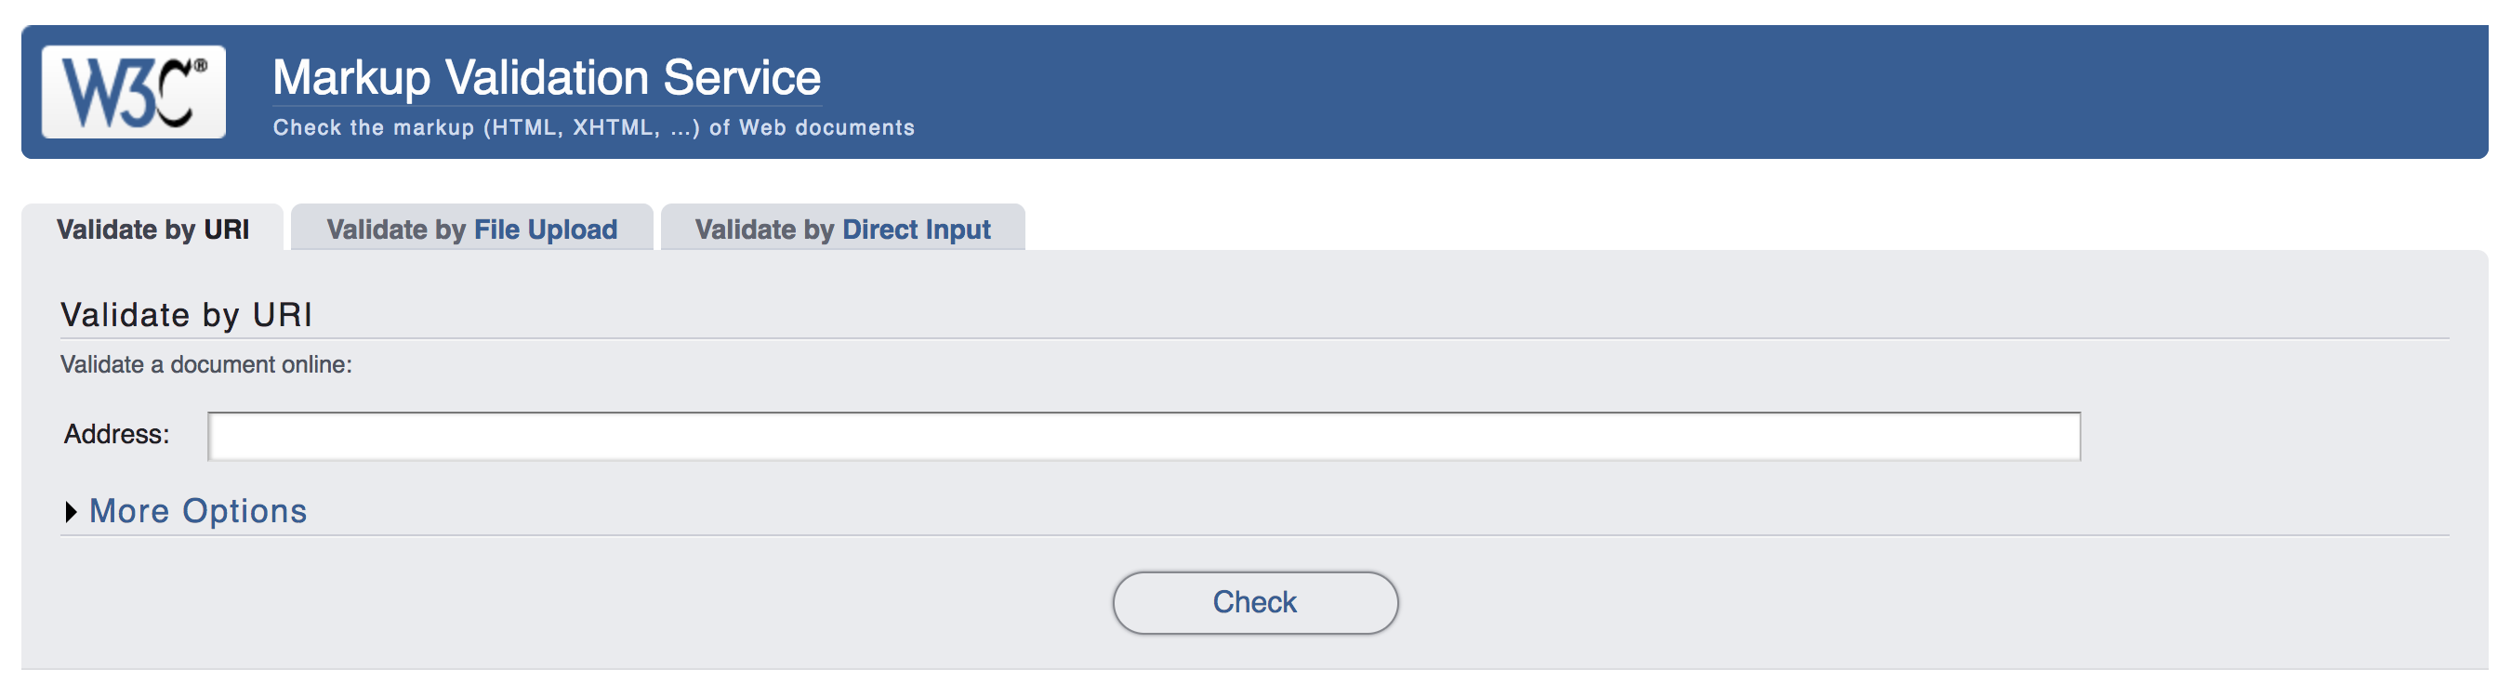Select the Validate by URI tab
Screen dimensions: 2511x696
click(x=153, y=230)
